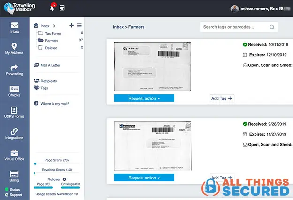293x200 pixels.
Task: Click the Page Scans 2/35 progress bar
Action: tap(57, 164)
